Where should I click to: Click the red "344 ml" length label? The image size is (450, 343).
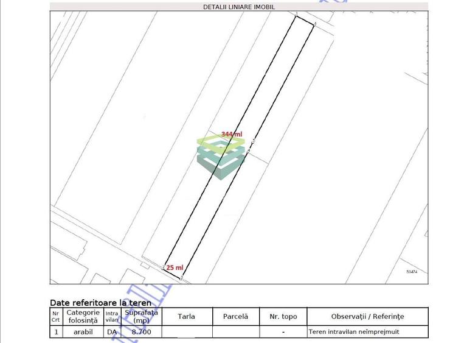click(x=231, y=134)
